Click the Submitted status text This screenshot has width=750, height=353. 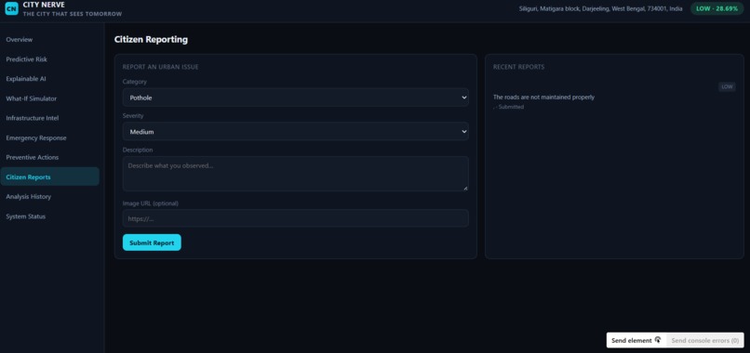click(x=510, y=107)
